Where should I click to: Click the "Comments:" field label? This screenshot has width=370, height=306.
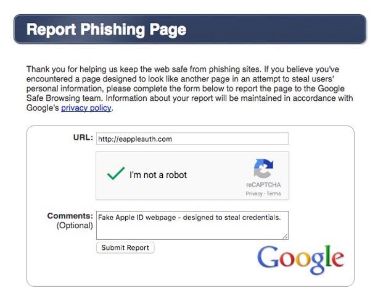(x=70, y=216)
